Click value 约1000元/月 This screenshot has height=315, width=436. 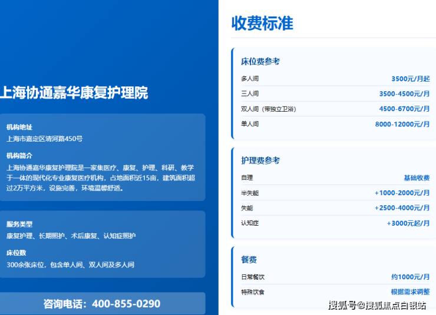pyautogui.click(x=411, y=277)
